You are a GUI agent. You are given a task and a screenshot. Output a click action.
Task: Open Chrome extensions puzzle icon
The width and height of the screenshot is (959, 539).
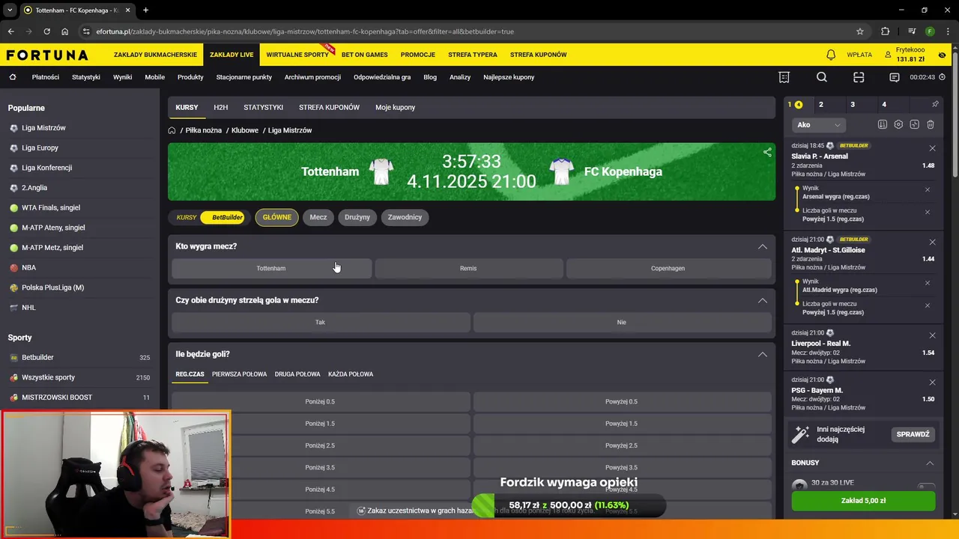point(886,31)
